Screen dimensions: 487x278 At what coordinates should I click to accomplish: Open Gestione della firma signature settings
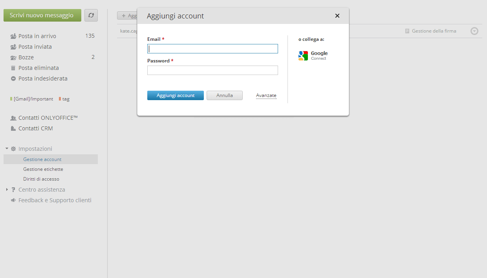click(x=434, y=31)
